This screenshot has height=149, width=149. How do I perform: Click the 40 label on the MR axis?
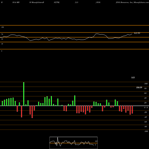point(145,98)
